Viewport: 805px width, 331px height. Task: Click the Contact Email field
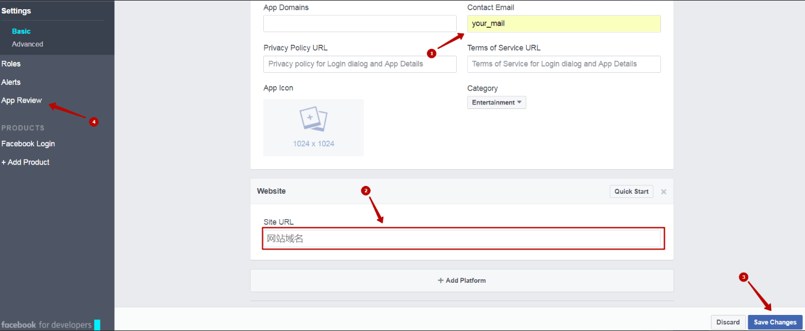tap(564, 24)
